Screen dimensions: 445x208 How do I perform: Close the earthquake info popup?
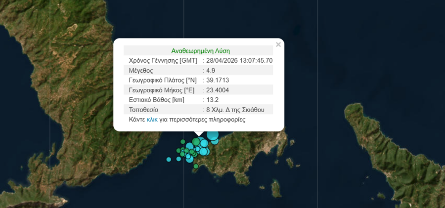coord(278,44)
